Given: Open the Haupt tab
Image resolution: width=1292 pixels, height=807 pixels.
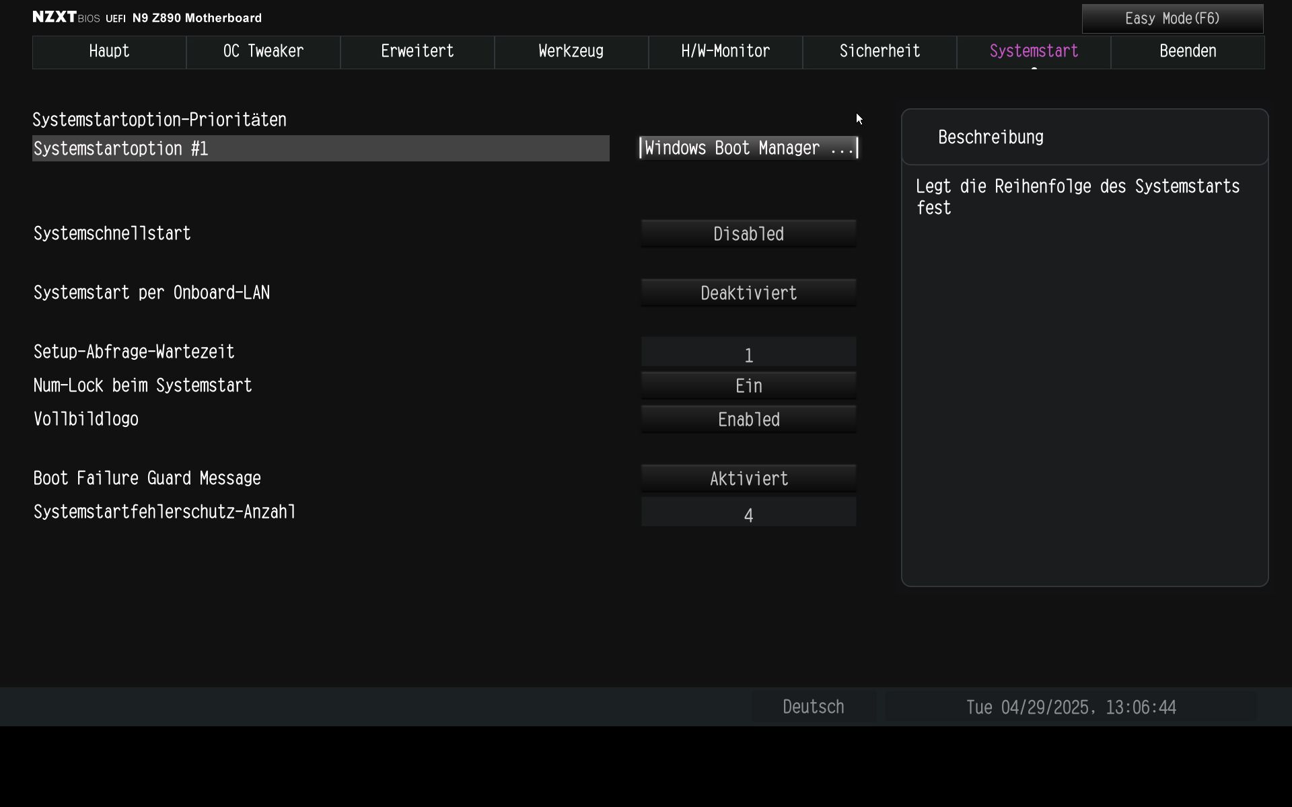Looking at the screenshot, I should click(x=109, y=52).
